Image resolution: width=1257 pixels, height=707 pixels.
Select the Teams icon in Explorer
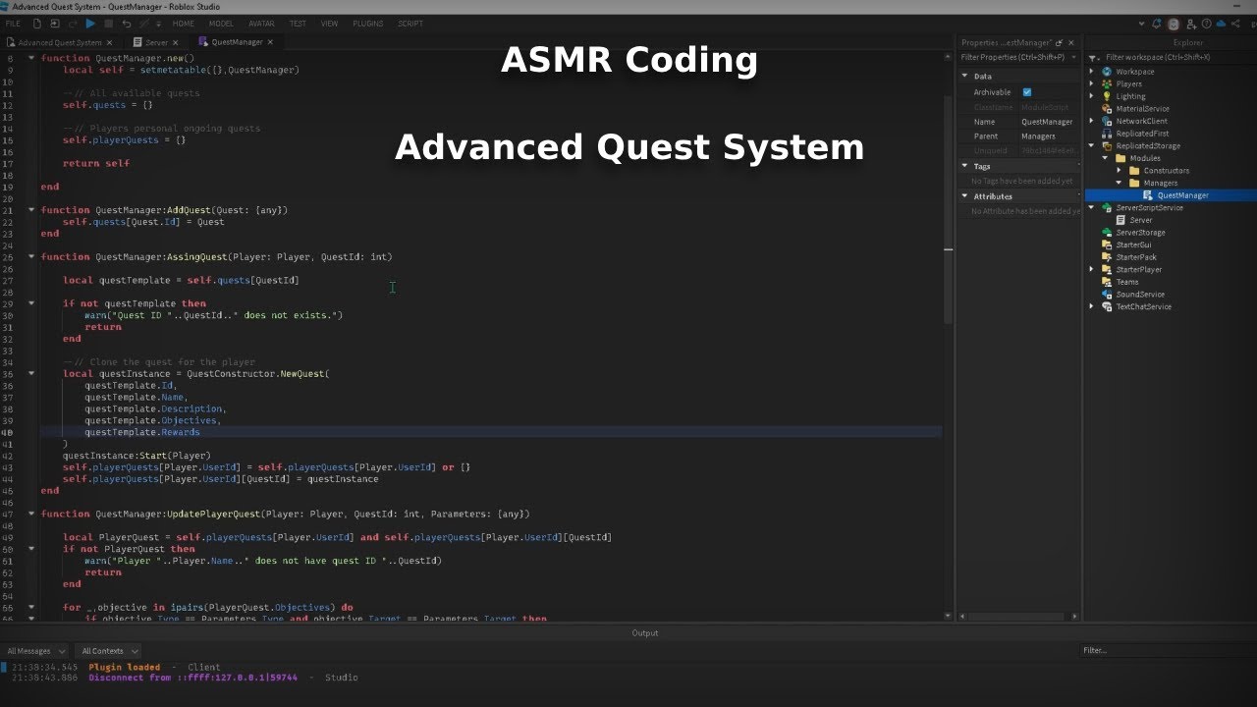click(1107, 282)
